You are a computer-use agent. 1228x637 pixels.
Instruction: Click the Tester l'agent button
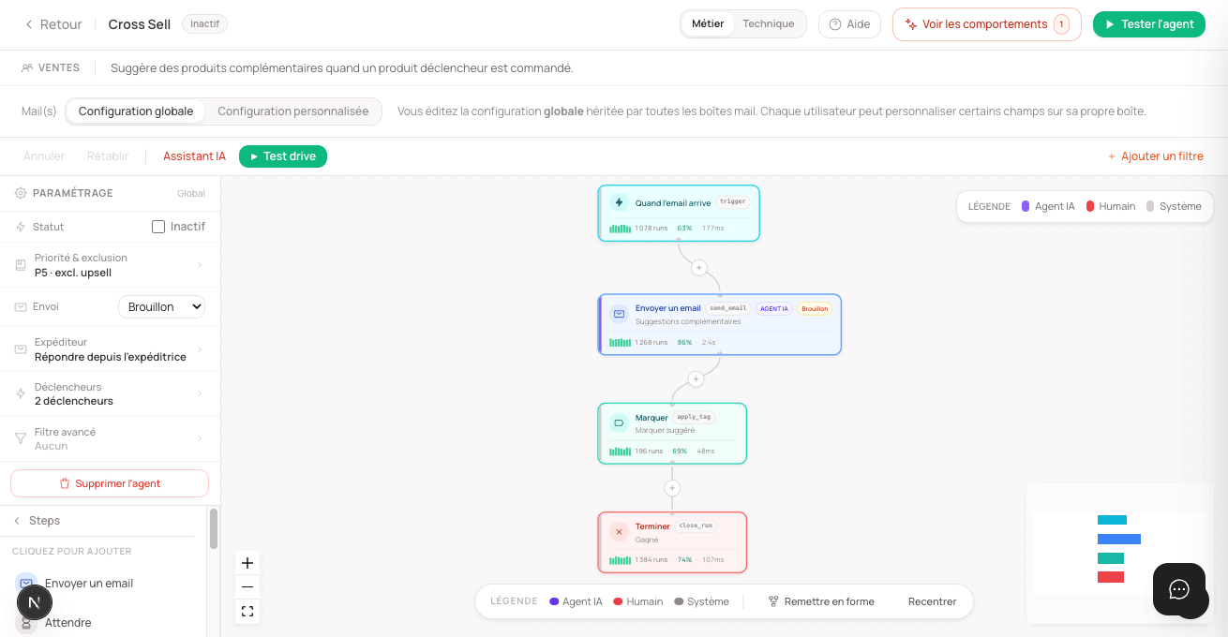[1149, 24]
